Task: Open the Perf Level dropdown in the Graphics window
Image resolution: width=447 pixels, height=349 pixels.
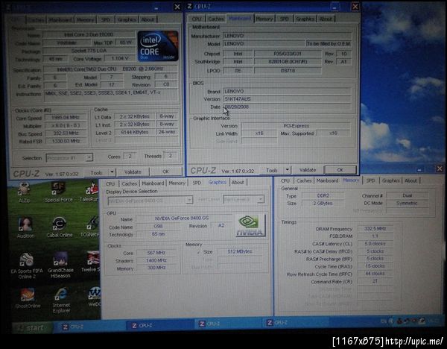Action: pos(244,199)
